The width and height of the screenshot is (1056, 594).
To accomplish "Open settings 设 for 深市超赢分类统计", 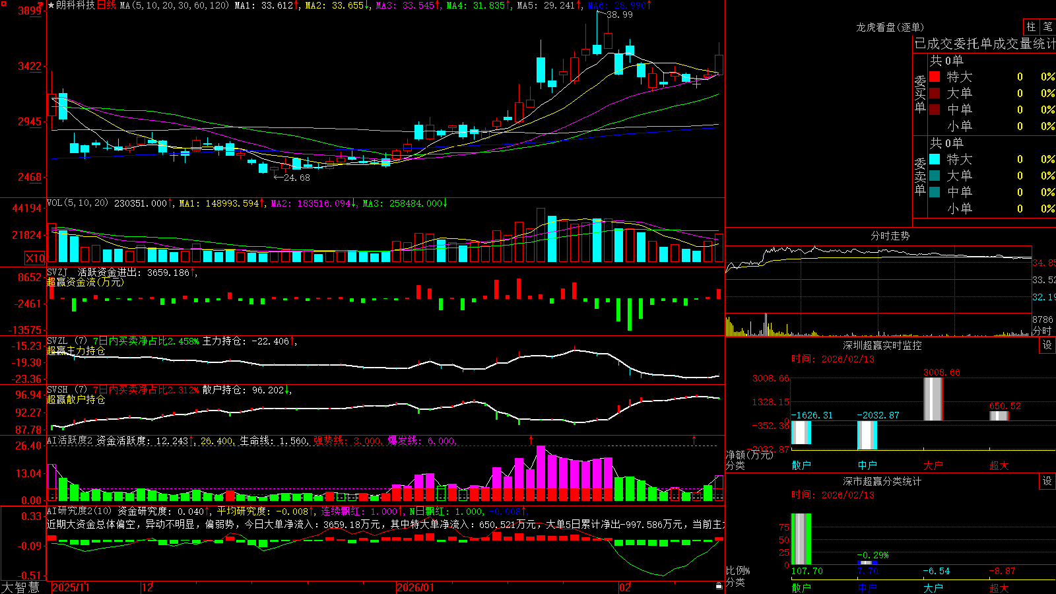I will [1047, 481].
